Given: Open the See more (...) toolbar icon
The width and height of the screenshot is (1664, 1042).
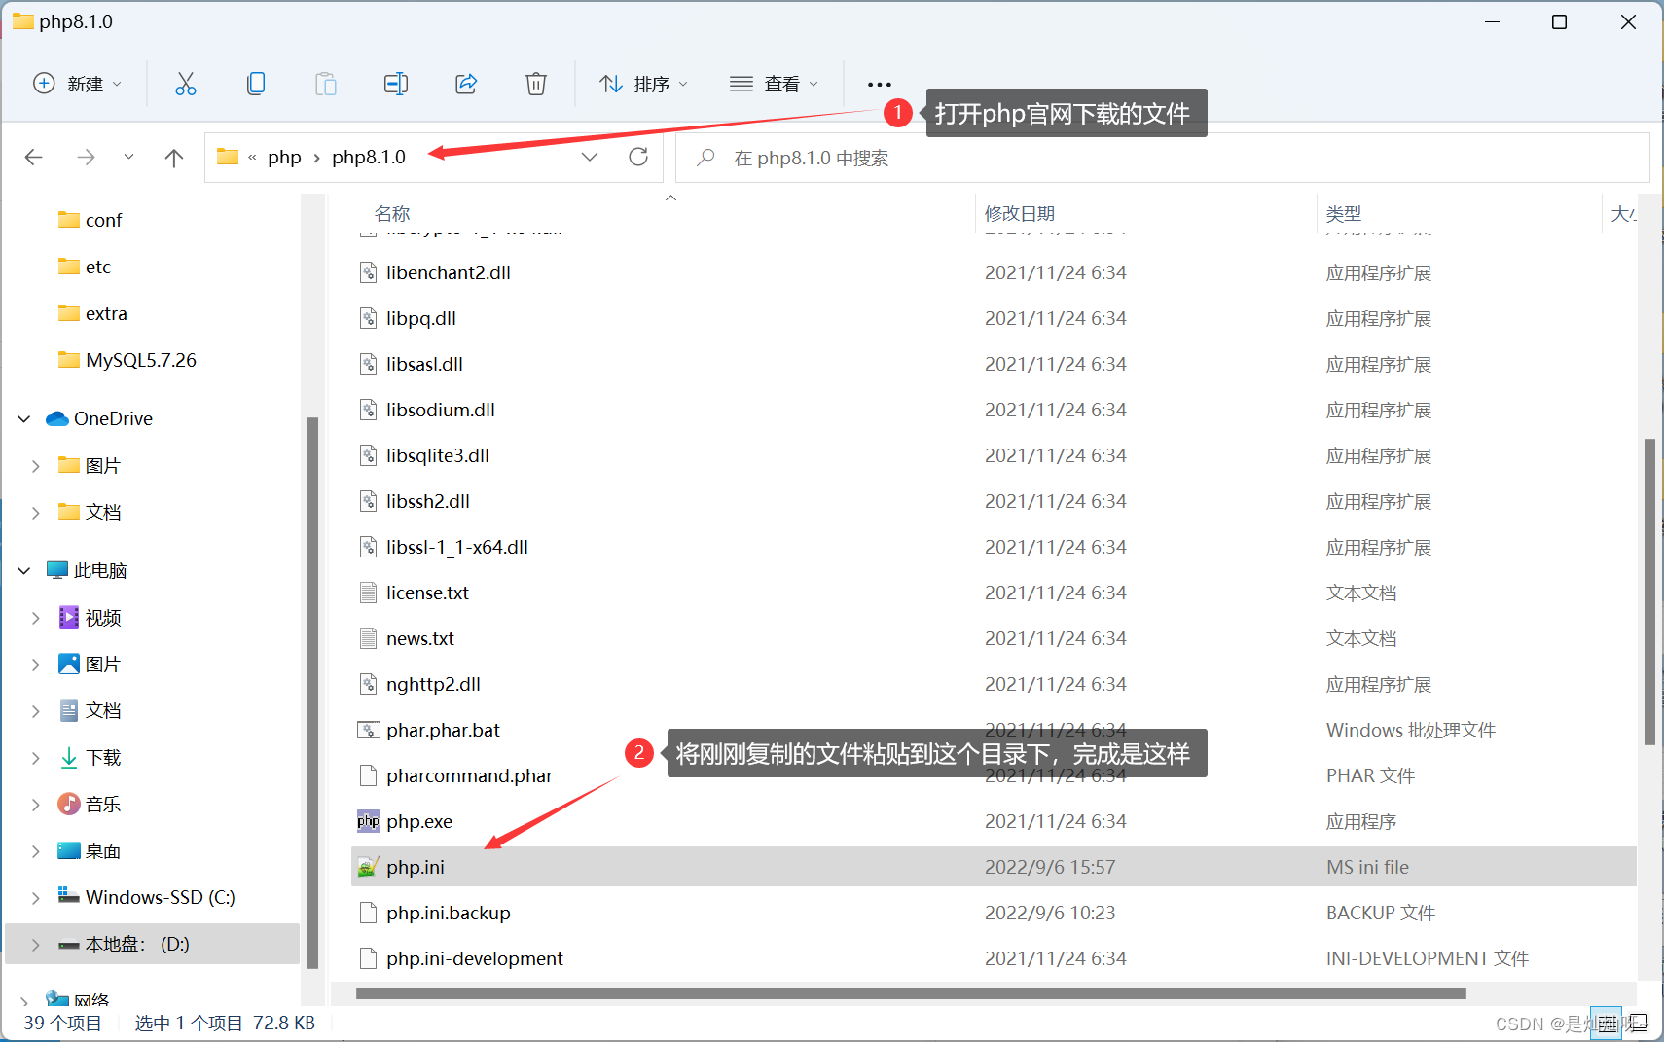Looking at the screenshot, I should tap(878, 84).
